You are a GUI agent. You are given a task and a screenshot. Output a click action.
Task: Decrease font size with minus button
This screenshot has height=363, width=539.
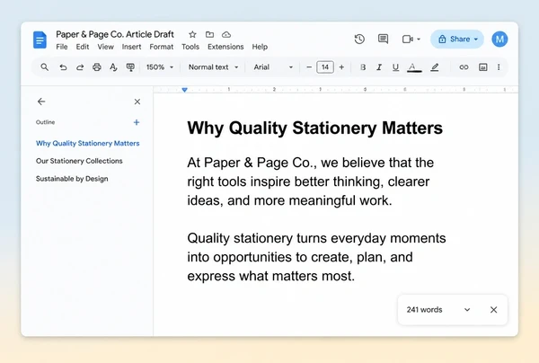309,67
